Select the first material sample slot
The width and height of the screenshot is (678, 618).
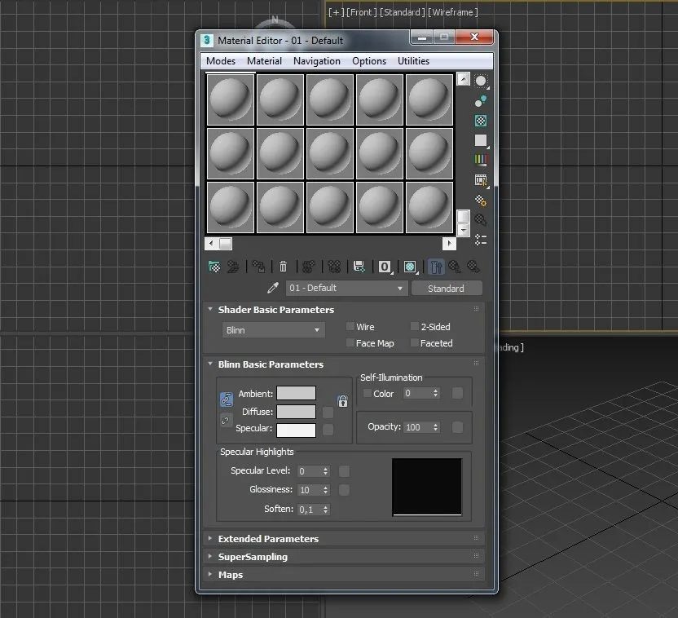coord(231,100)
